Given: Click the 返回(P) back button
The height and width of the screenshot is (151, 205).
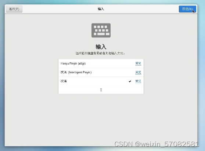Looking at the screenshot, I should tap(14, 9).
